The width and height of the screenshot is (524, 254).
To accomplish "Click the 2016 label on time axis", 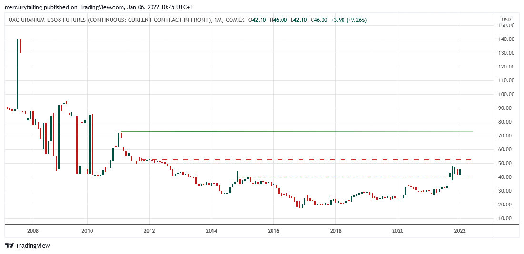I will 273,231.
